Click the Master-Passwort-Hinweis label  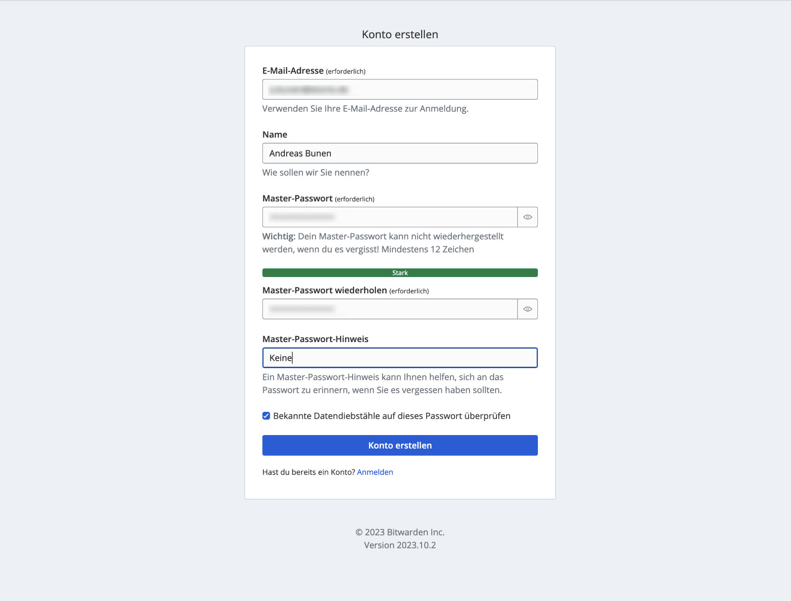pos(315,339)
